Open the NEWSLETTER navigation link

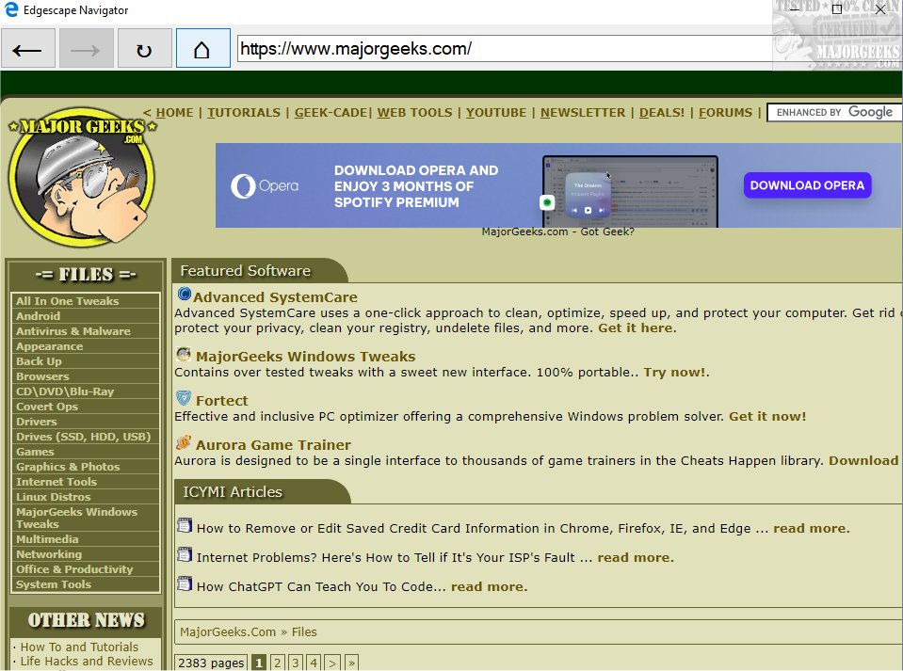click(x=582, y=113)
